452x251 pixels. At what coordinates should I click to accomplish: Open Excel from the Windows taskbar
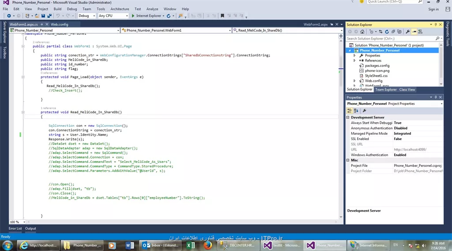[190, 245]
